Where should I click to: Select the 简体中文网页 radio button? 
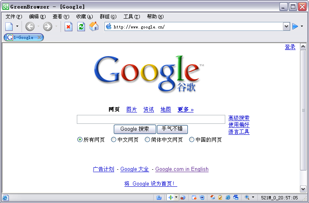[x=147, y=140]
